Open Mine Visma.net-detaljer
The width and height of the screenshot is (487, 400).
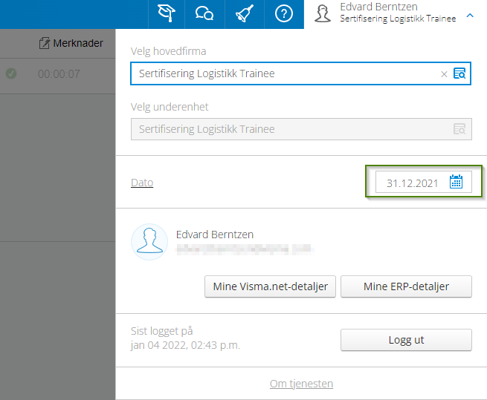[x=270, y=286]
